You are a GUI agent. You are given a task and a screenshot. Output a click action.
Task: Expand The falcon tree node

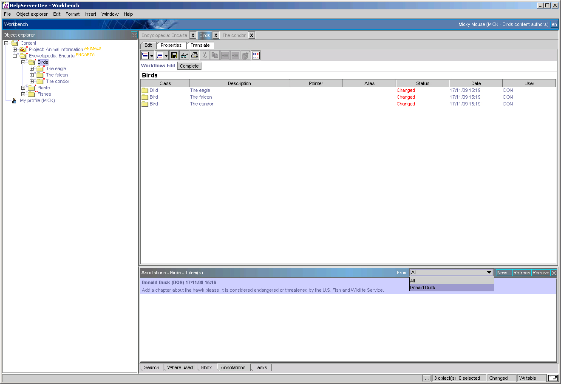[x=31, y=75]
